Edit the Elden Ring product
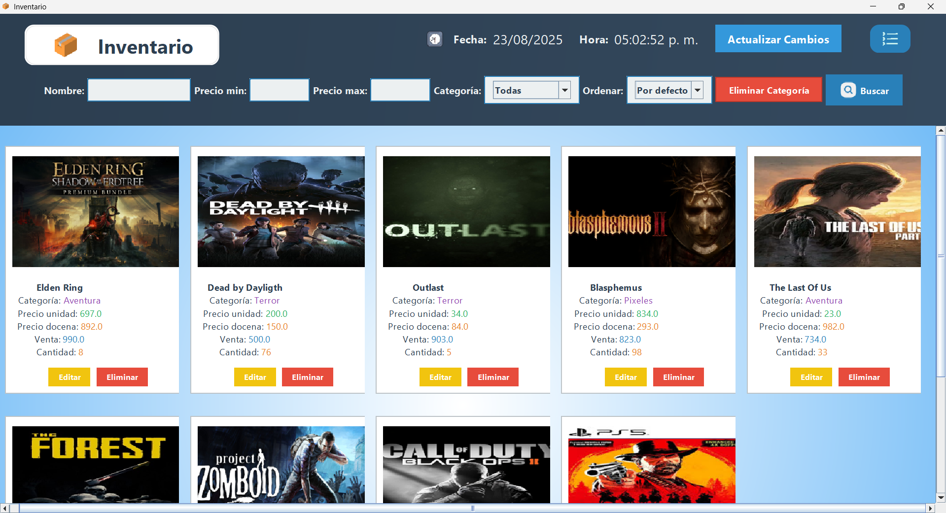The height and width of the screenshot is (513, 946). [70, 377]
